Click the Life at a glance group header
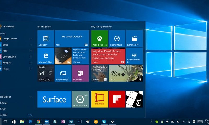The height and width of the screenshot is (125, 209). tap(44, 27)
